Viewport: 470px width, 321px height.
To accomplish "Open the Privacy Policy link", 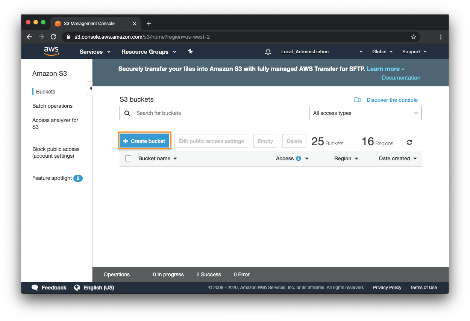I will pos(387,288).
